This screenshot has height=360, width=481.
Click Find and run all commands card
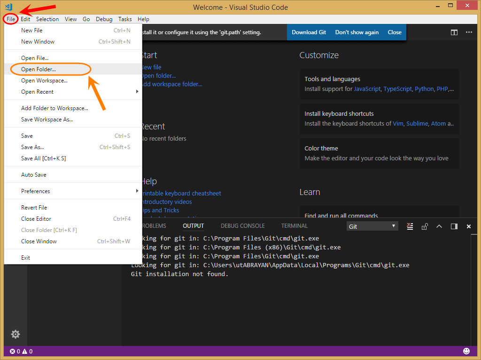pos(380,212)
